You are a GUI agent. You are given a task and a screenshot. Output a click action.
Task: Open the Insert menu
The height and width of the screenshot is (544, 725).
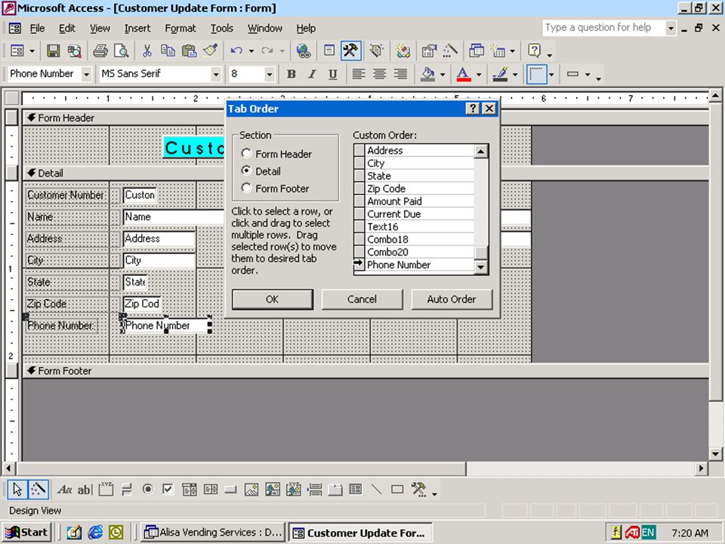pyautogui.click(x=137, y=28)
